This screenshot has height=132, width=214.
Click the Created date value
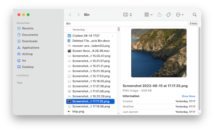coord(185,101)
